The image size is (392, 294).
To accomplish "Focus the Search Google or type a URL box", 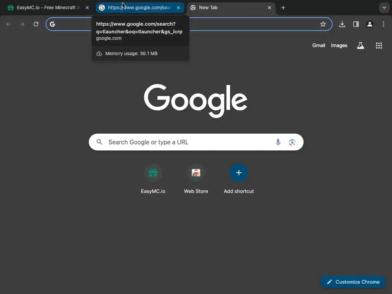I will click(196, 142).
